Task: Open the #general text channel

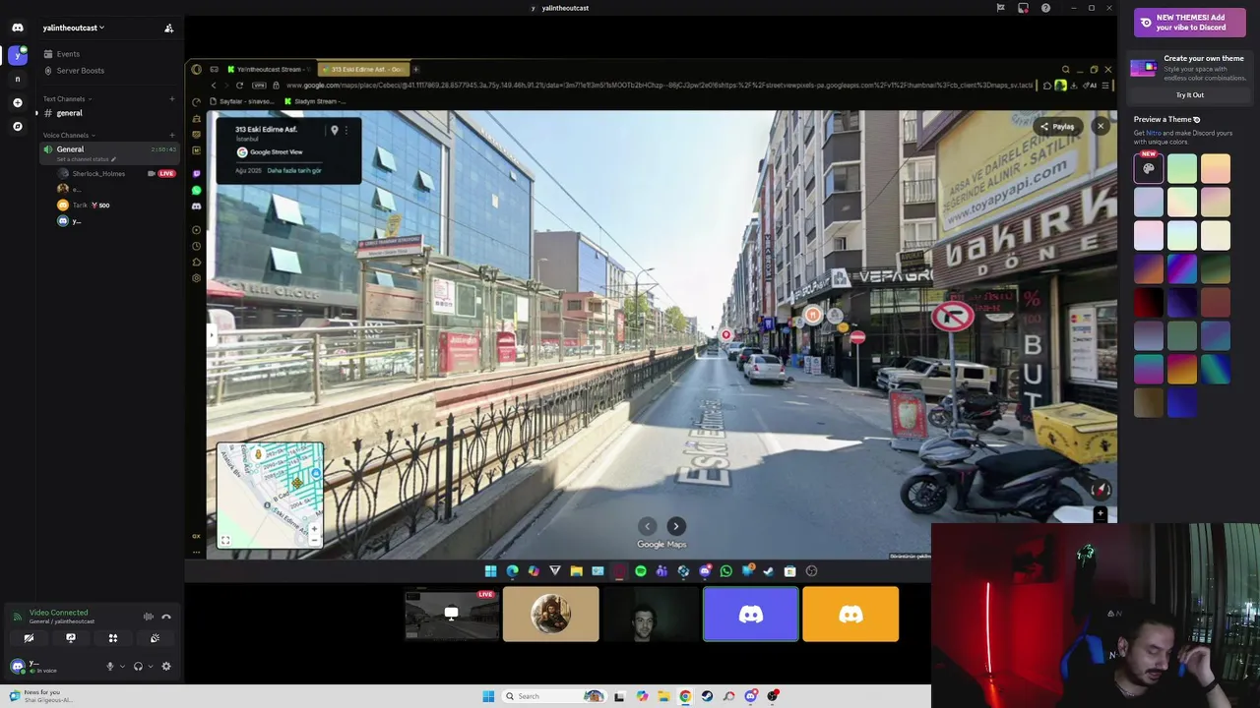Action: point(108,113)
